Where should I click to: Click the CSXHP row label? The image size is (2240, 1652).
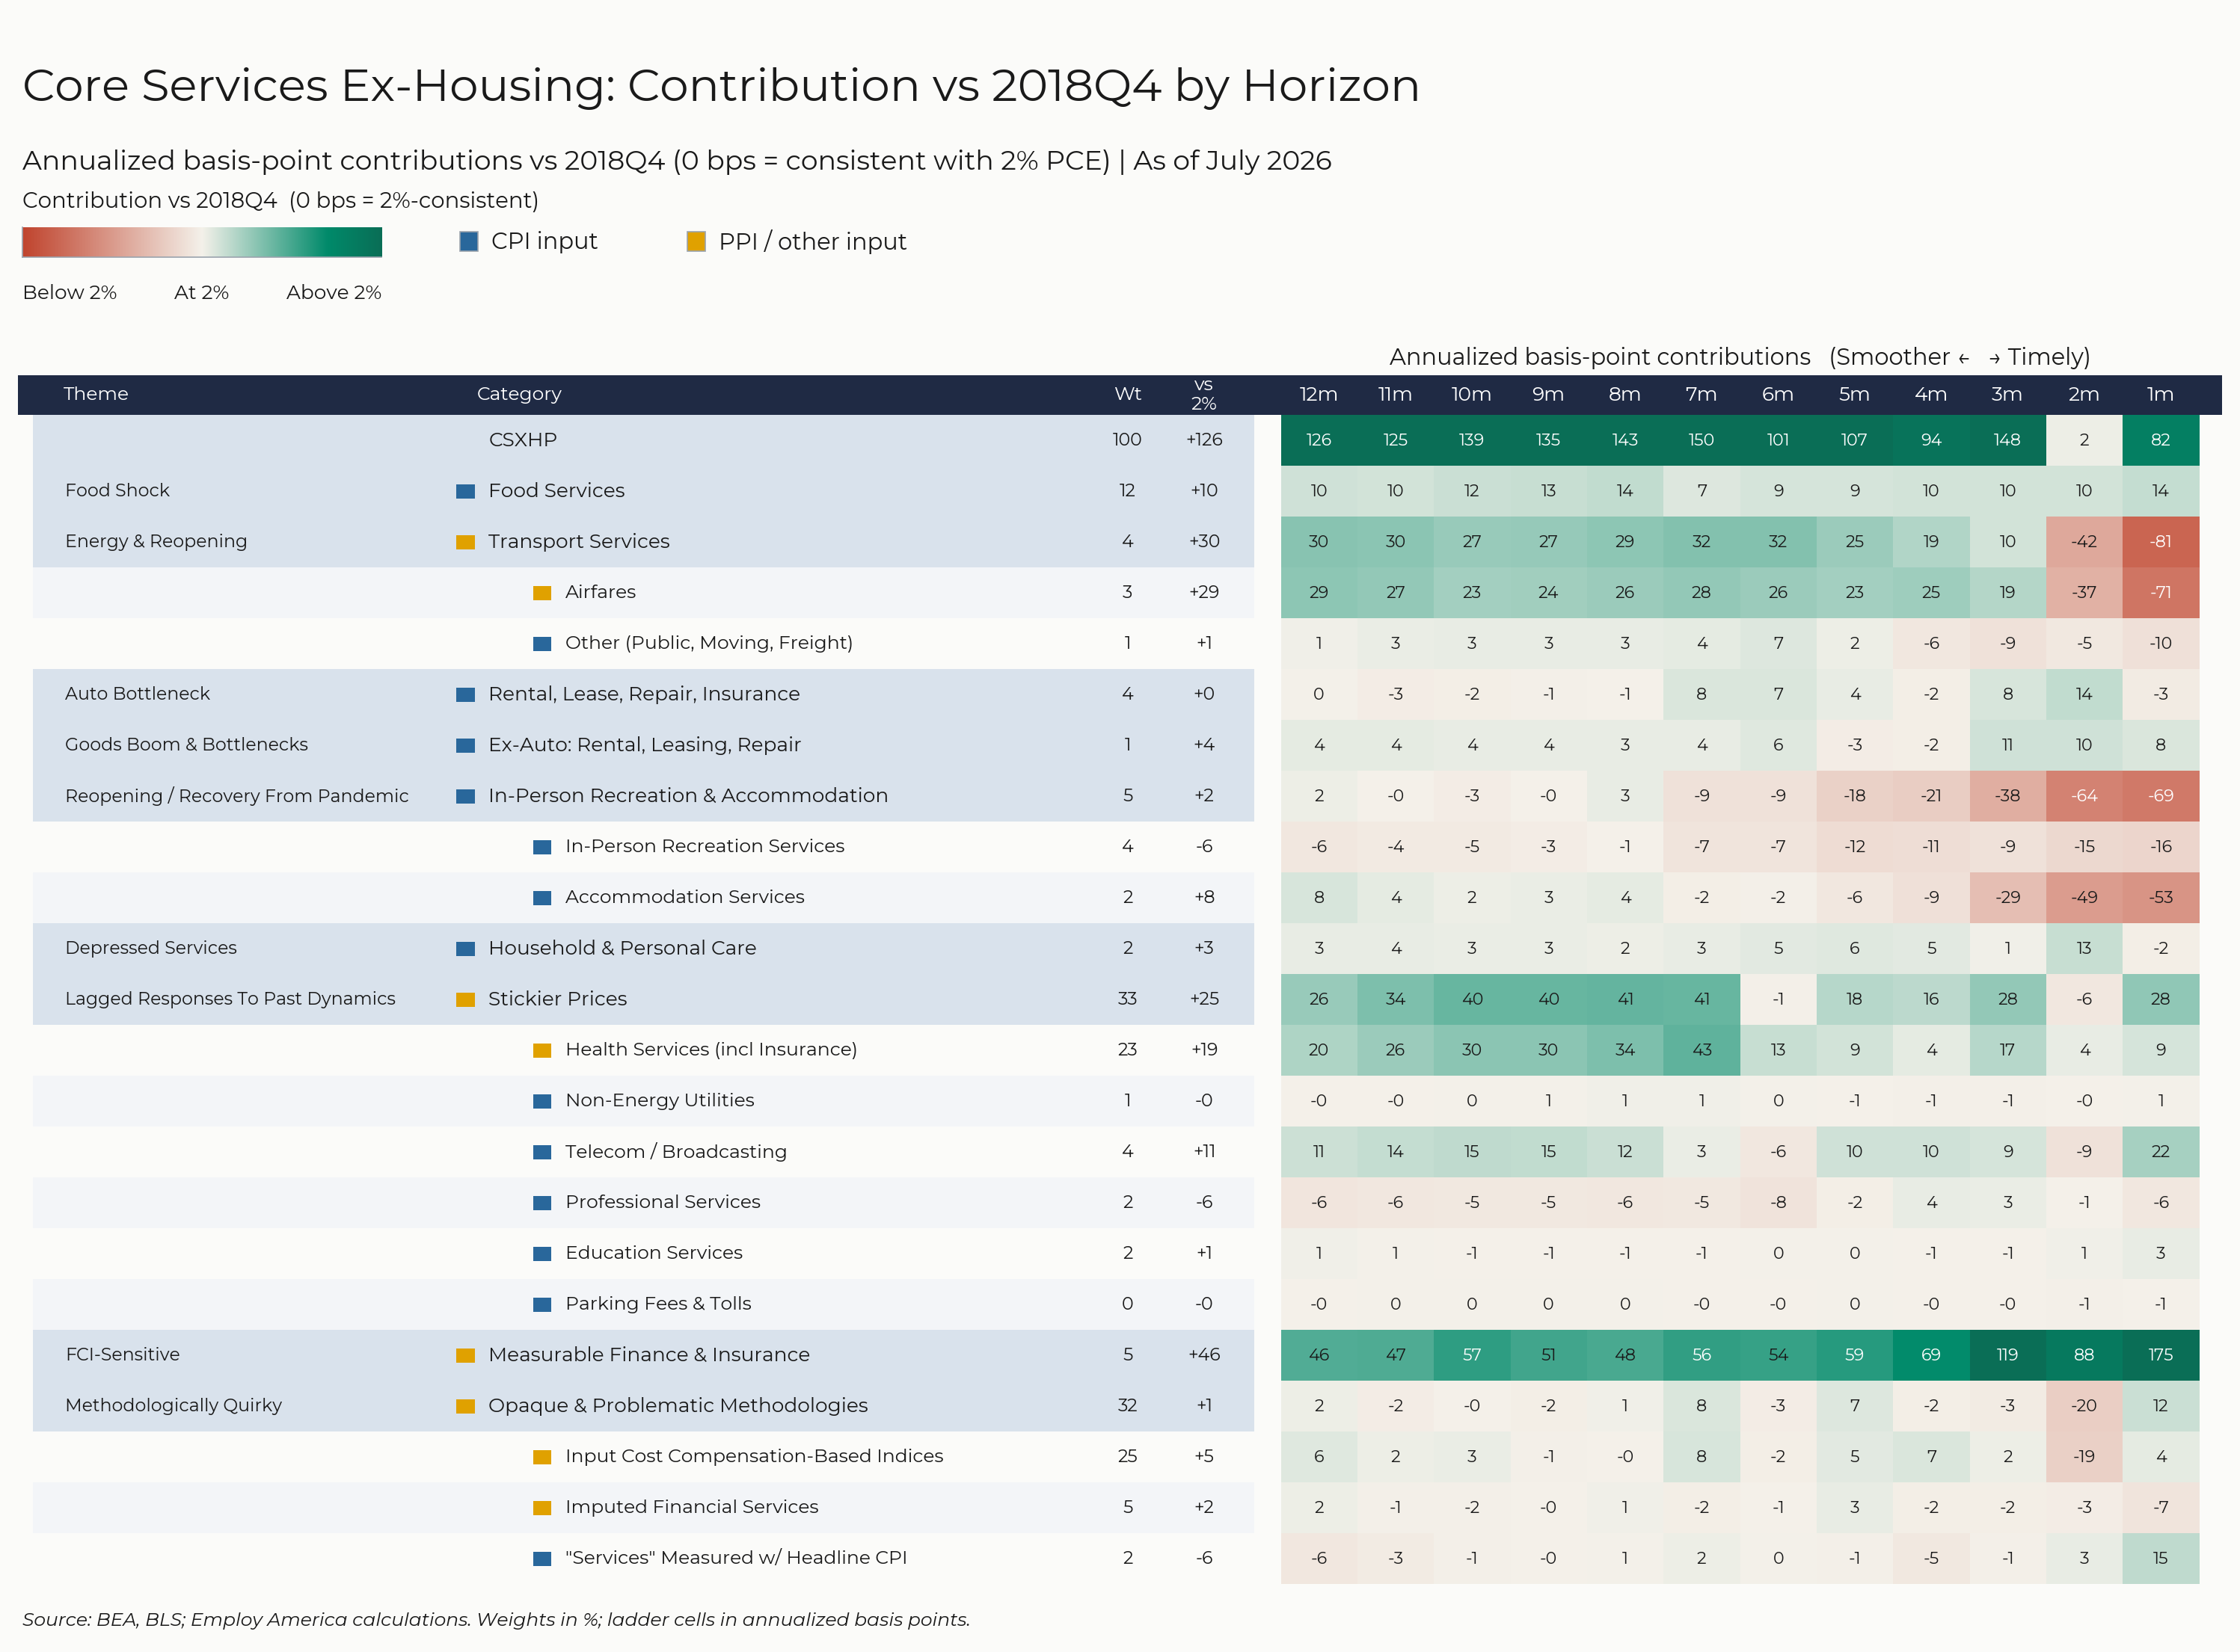click(x=524, y=440)
